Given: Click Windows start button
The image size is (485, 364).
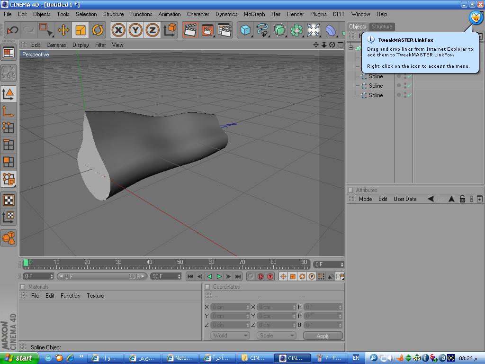Looking at the screenshot, I should click(19, 358).
